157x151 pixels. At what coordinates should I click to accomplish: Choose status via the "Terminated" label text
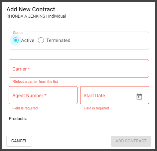pos(58,40)
